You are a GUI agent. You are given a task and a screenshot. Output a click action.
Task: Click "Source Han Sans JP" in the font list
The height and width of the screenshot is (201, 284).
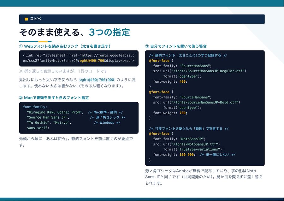(x=48, y=117)
